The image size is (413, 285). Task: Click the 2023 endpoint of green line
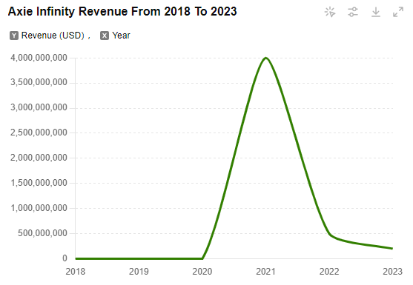392,249
